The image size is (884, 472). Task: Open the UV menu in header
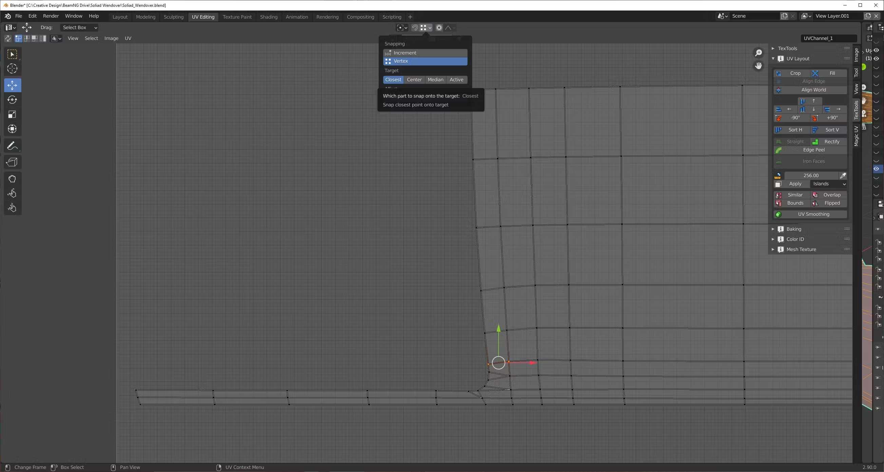pos(128,38)
